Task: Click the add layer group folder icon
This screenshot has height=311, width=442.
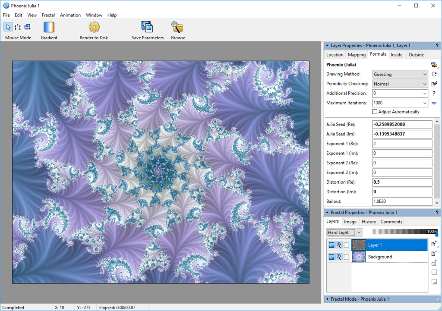Action: tap(434, 263)
